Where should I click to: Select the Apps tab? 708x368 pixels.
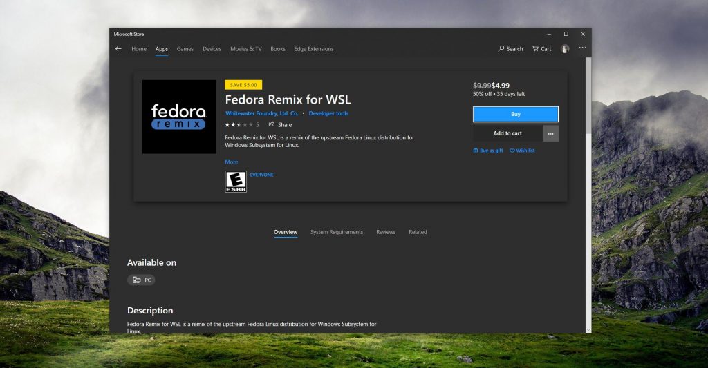[x=162, y=49]
